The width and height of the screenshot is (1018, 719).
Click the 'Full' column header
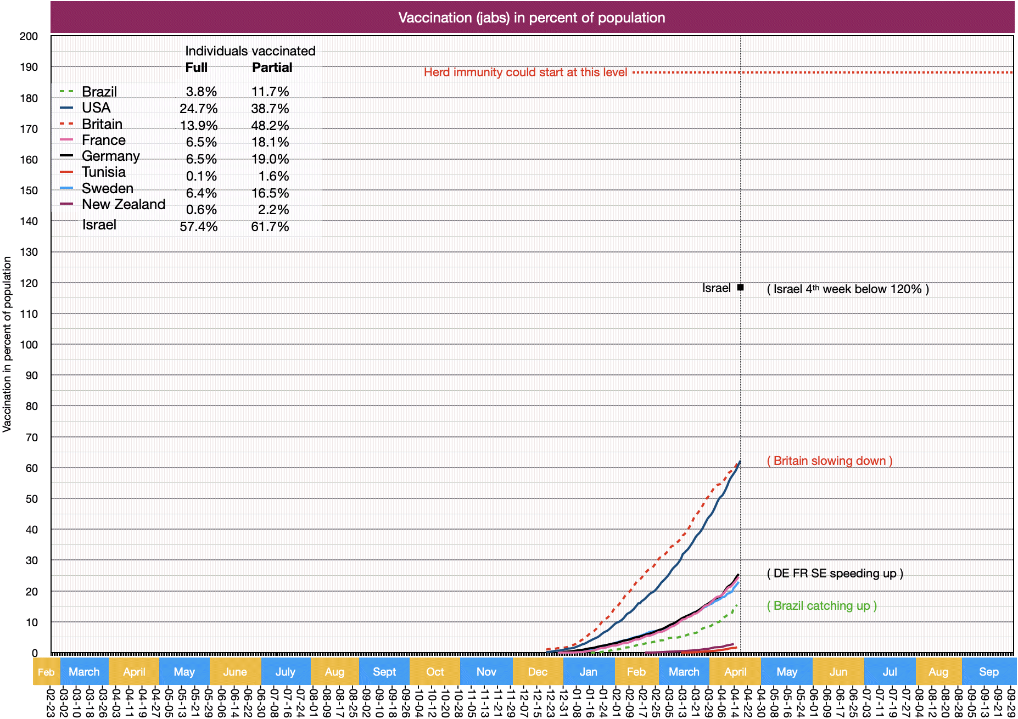click(196, 68)
